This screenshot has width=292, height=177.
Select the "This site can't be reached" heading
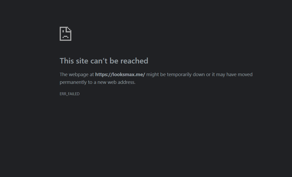104,61
